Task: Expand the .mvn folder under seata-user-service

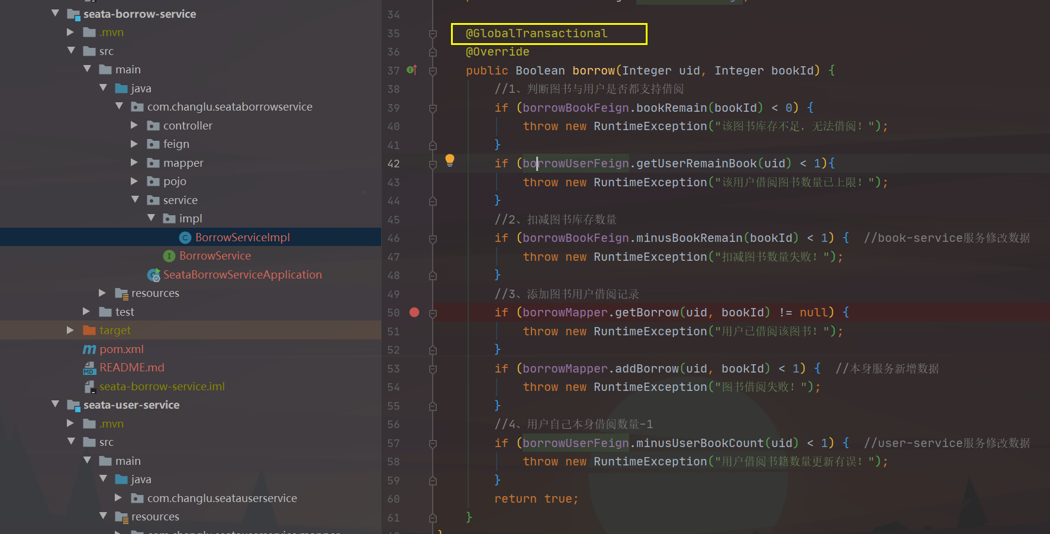Action: pos(70,423)
